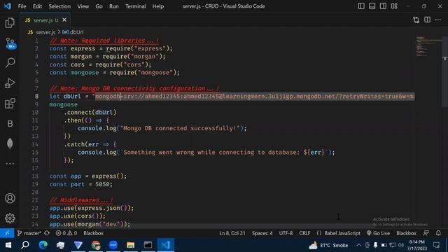Open the Run menu
The width and height of the screenshot is (448, 252).
tap(113, 6)
